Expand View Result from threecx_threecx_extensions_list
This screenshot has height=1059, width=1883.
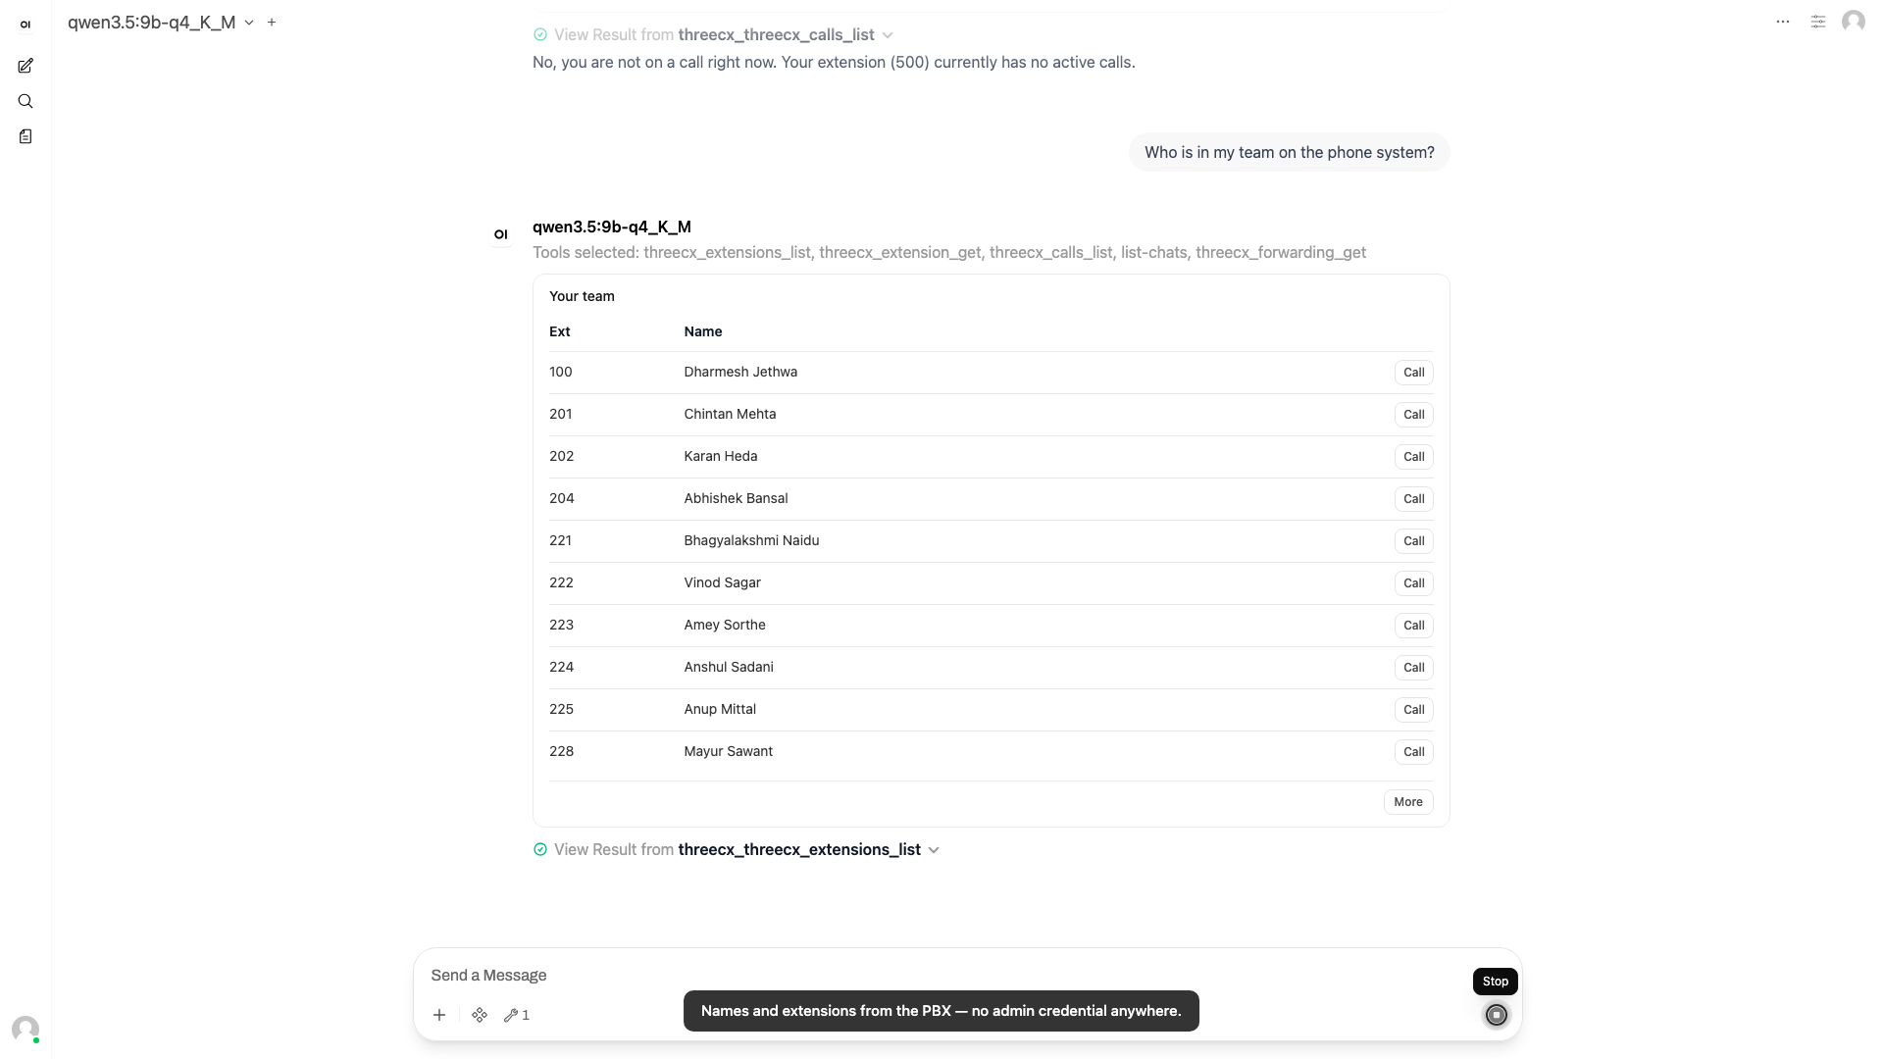pos(737,849)
